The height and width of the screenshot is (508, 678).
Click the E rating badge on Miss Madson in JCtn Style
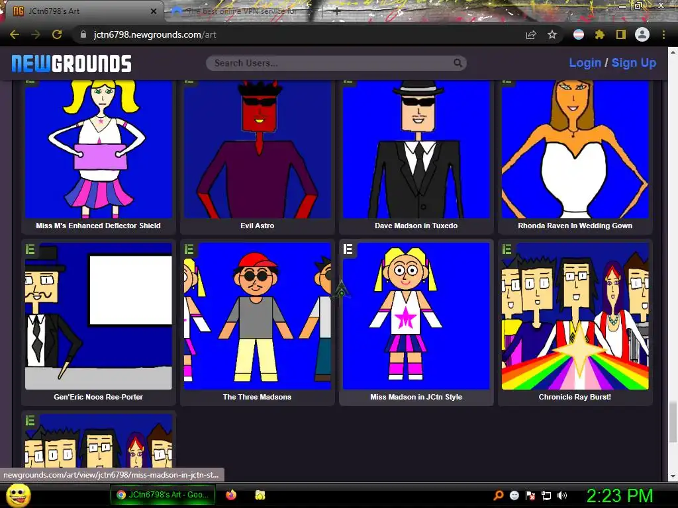pyautogui.click(x=348, y=249)
